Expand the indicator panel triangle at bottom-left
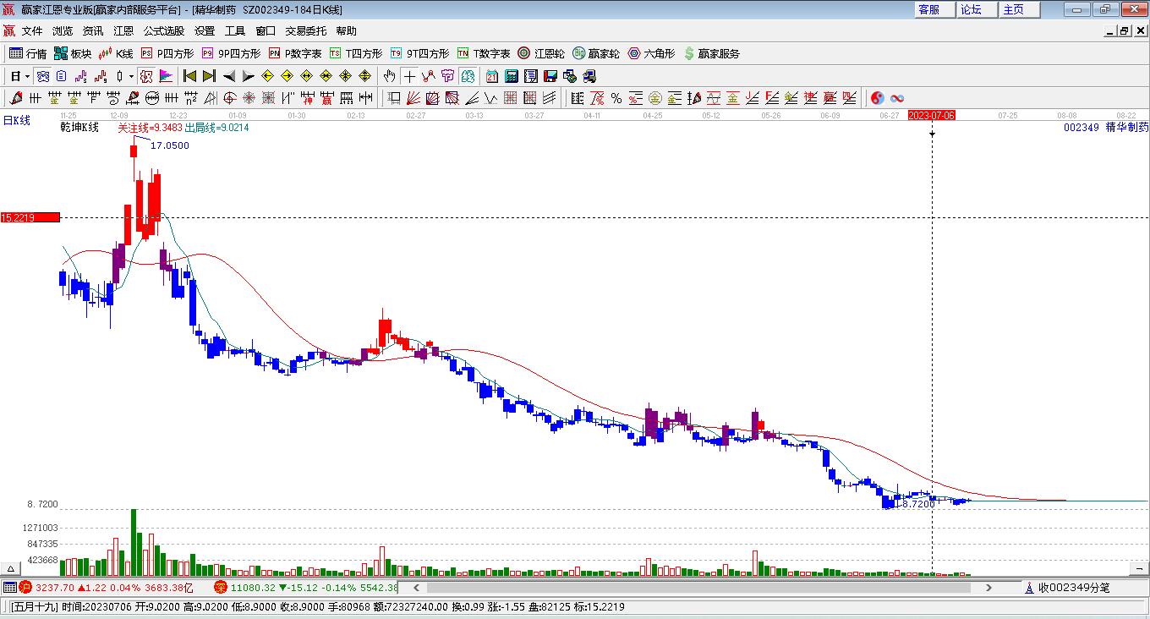 (x=11, y=569)
